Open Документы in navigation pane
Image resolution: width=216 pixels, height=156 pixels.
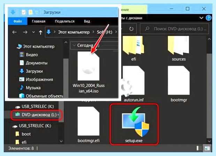[x=33, y=63]
